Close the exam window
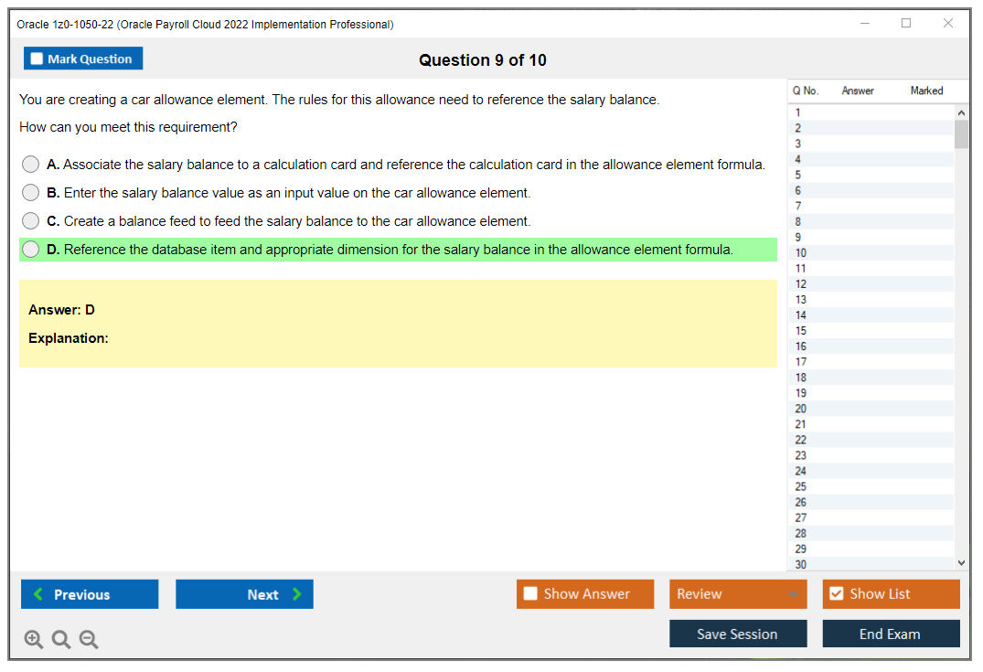 pyautogui.click(x=948, y=24)
